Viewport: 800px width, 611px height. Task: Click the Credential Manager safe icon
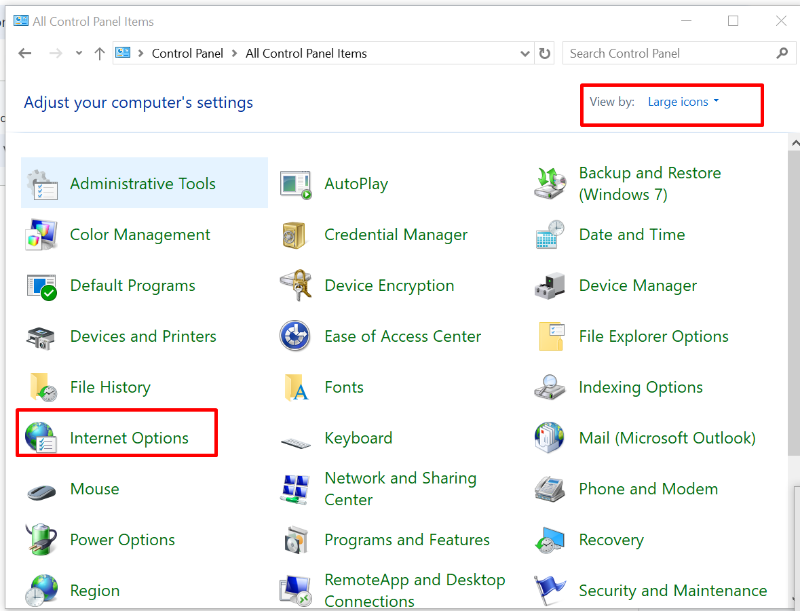pyautogui.click(x=294, y=235)
